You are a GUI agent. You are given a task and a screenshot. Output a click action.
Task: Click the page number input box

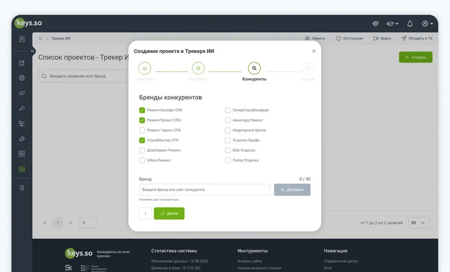coord(88,223)
